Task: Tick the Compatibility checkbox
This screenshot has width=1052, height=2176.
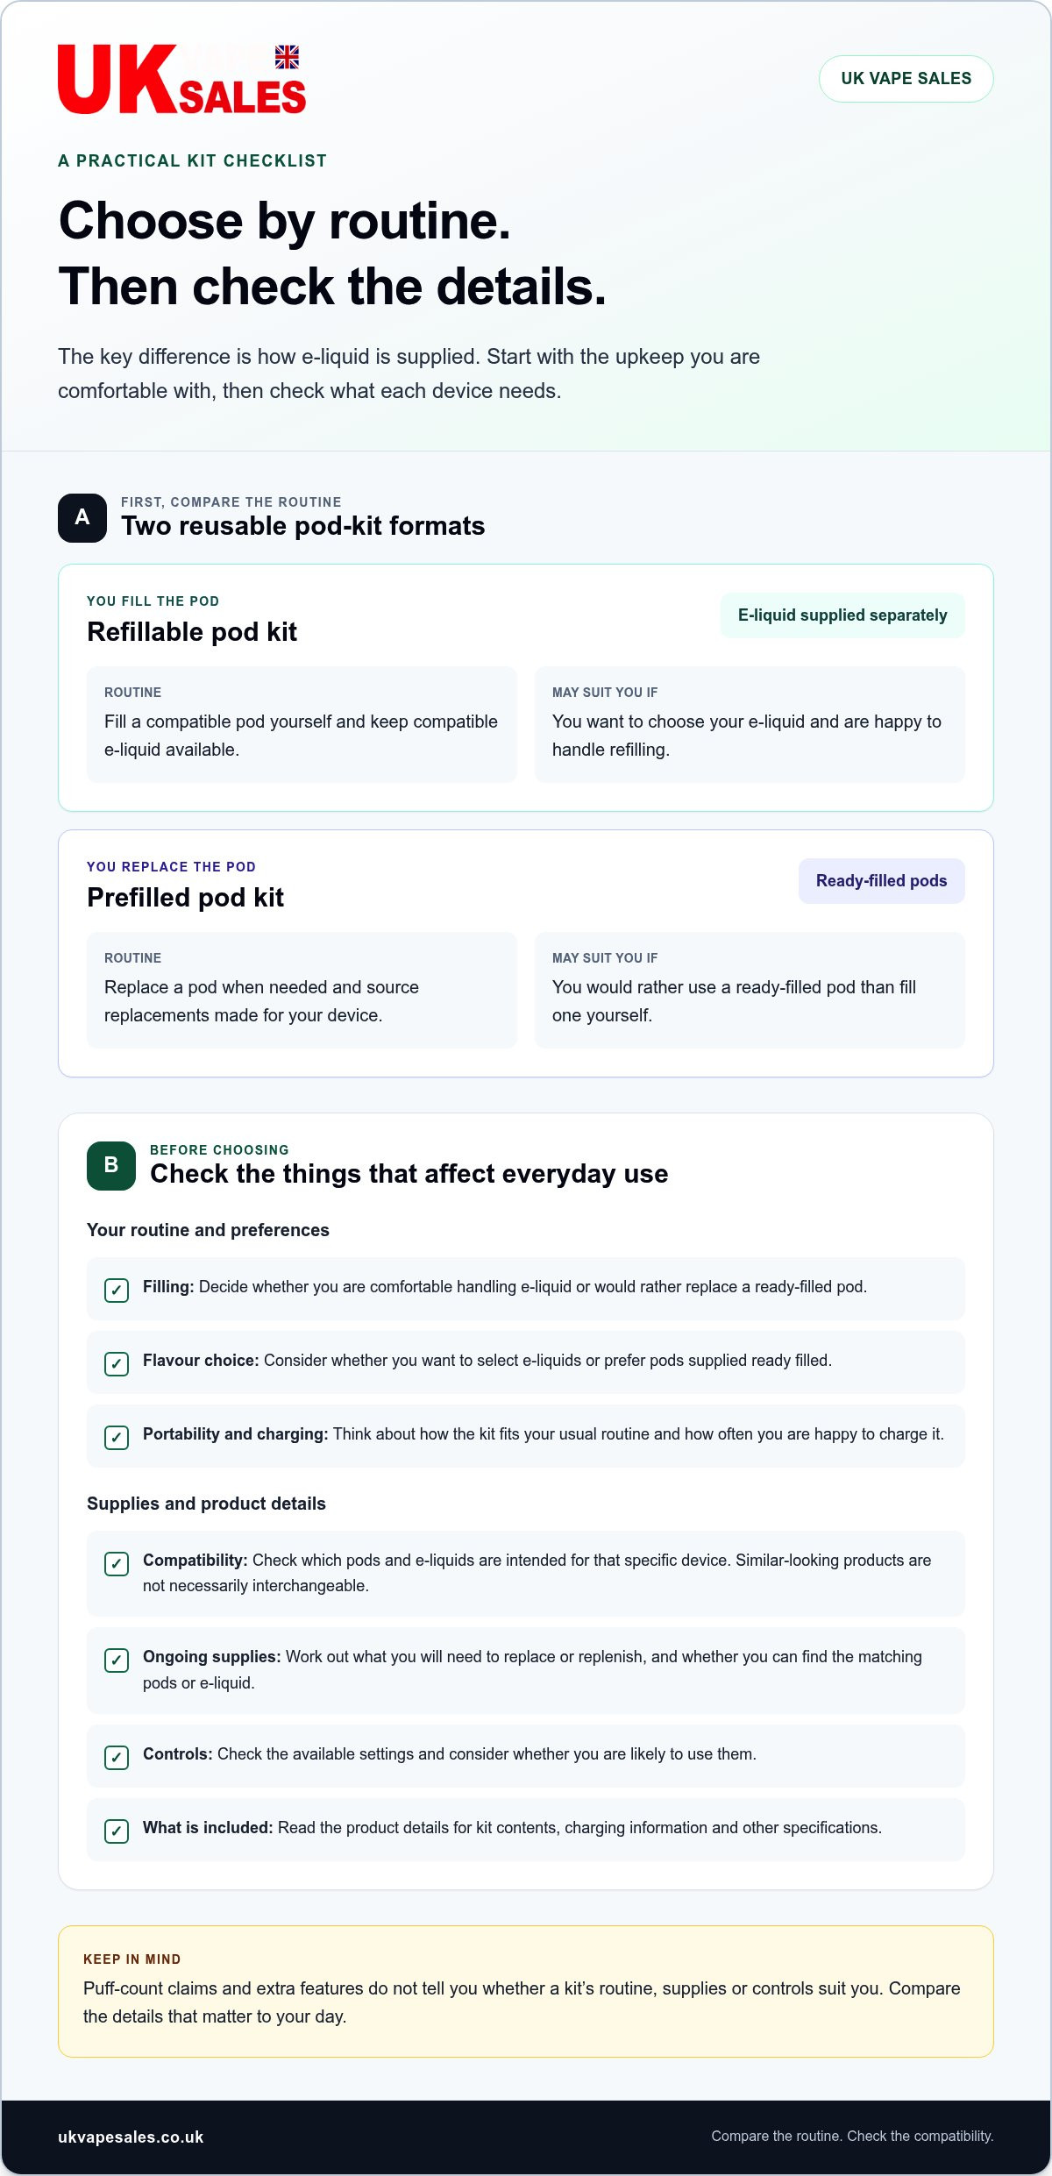Action: pyautogui.click(x=117, y=1564)
